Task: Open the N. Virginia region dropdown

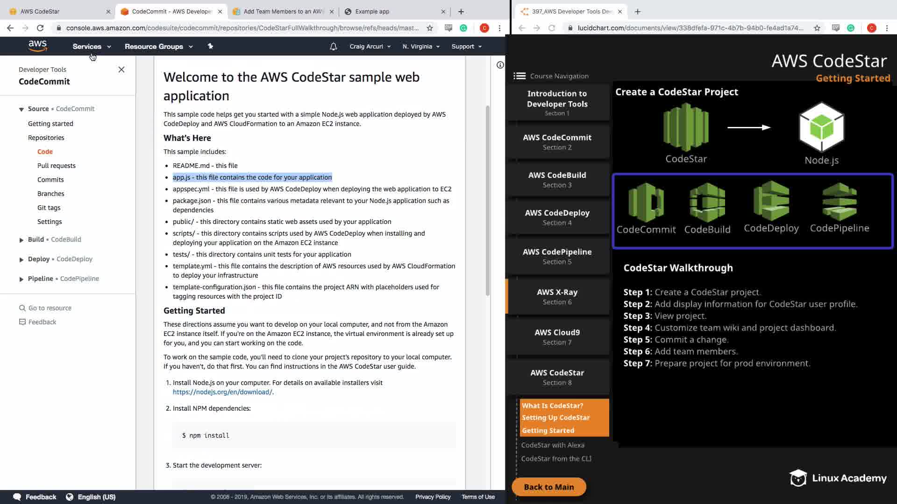Action: (421, 47)
